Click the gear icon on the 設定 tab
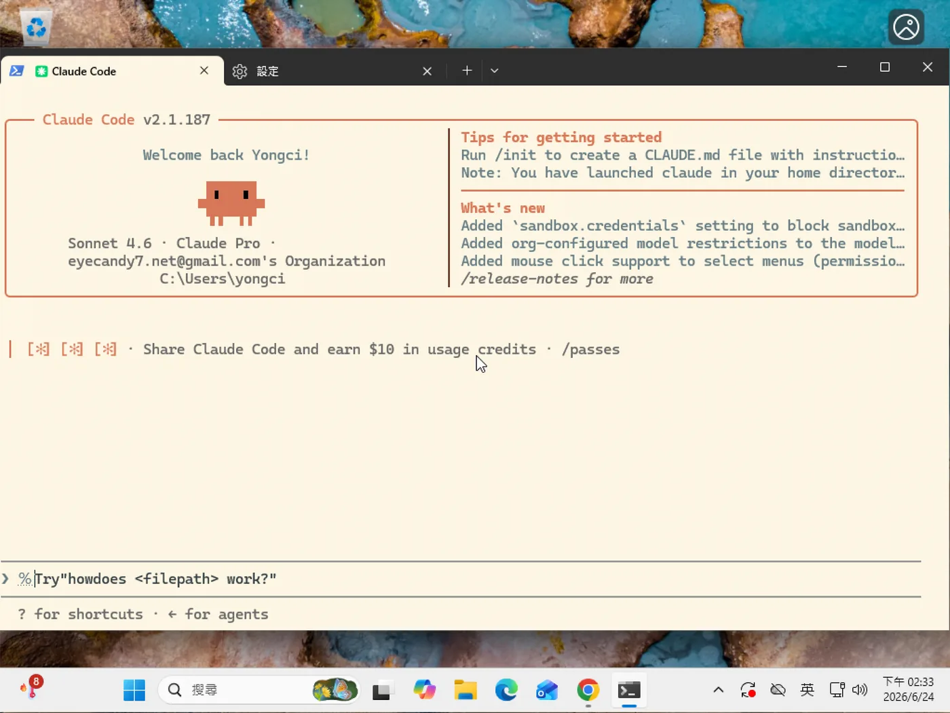The width and height of the screenshot is (950, 713). 240,71
